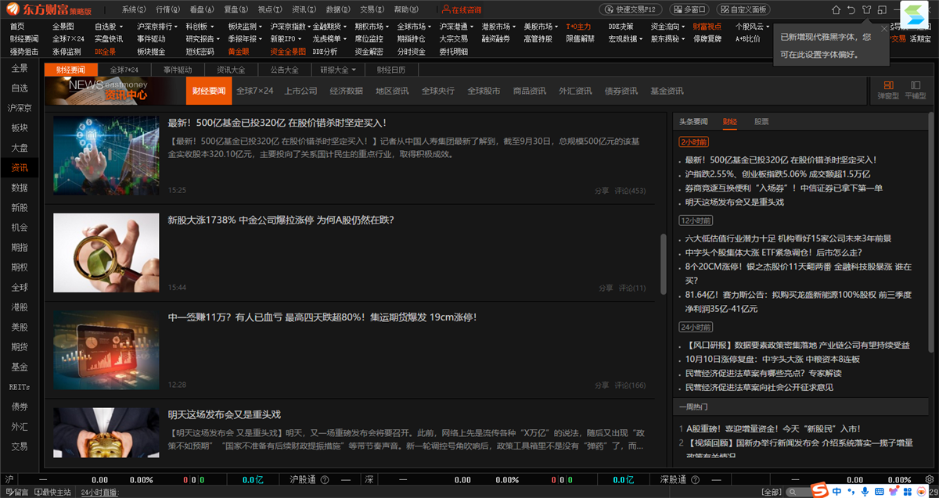Open the 数据(D) menu

pyautogui.click(x=338, y=10)
